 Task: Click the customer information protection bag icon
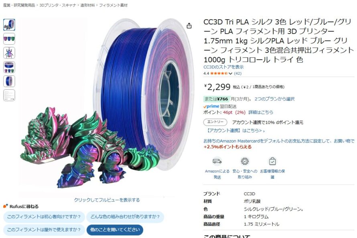272,161
